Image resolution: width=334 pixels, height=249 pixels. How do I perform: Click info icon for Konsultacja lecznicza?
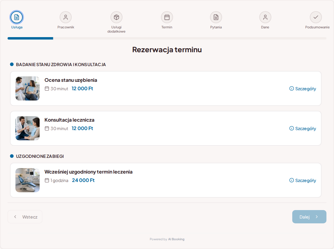coord(291,128)
